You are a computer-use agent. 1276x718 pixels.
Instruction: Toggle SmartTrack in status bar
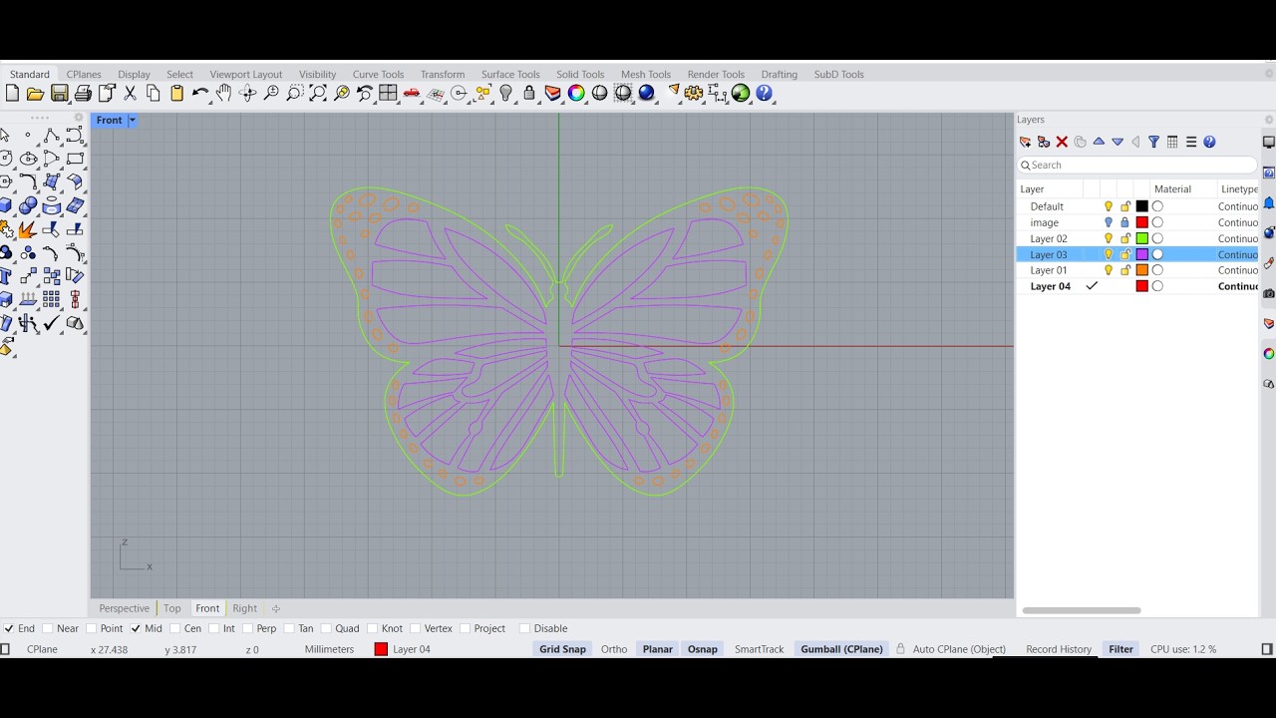pyautogui.click(x=759, y=650)
